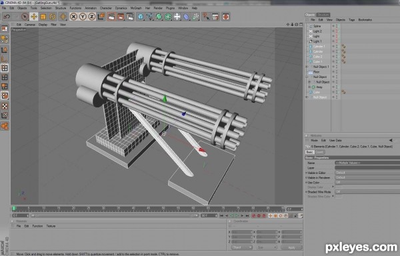Click the topmost left-sidebar layout icon
Viewport: 400px width, 256px height.
[x=5, y=29]
